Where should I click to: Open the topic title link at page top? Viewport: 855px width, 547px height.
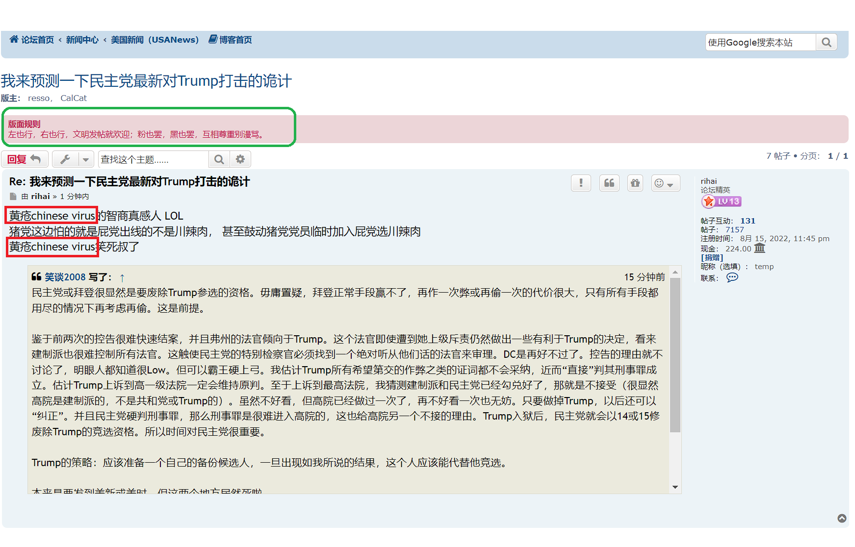coord(146,81)
